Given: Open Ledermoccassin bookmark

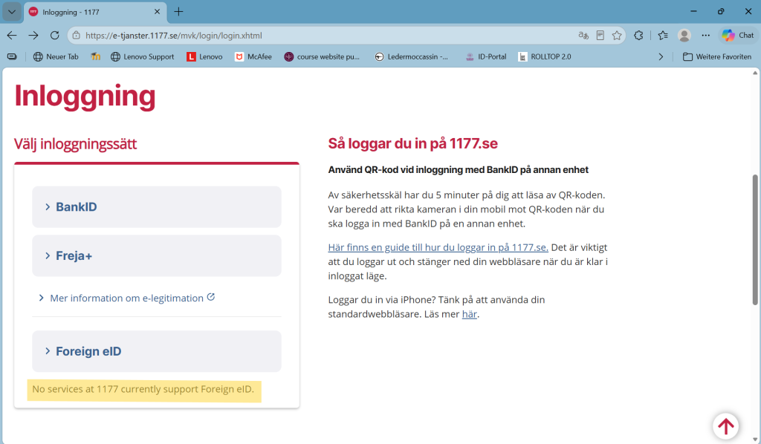Looking at the screenshot, I should (x=412, y=56).
